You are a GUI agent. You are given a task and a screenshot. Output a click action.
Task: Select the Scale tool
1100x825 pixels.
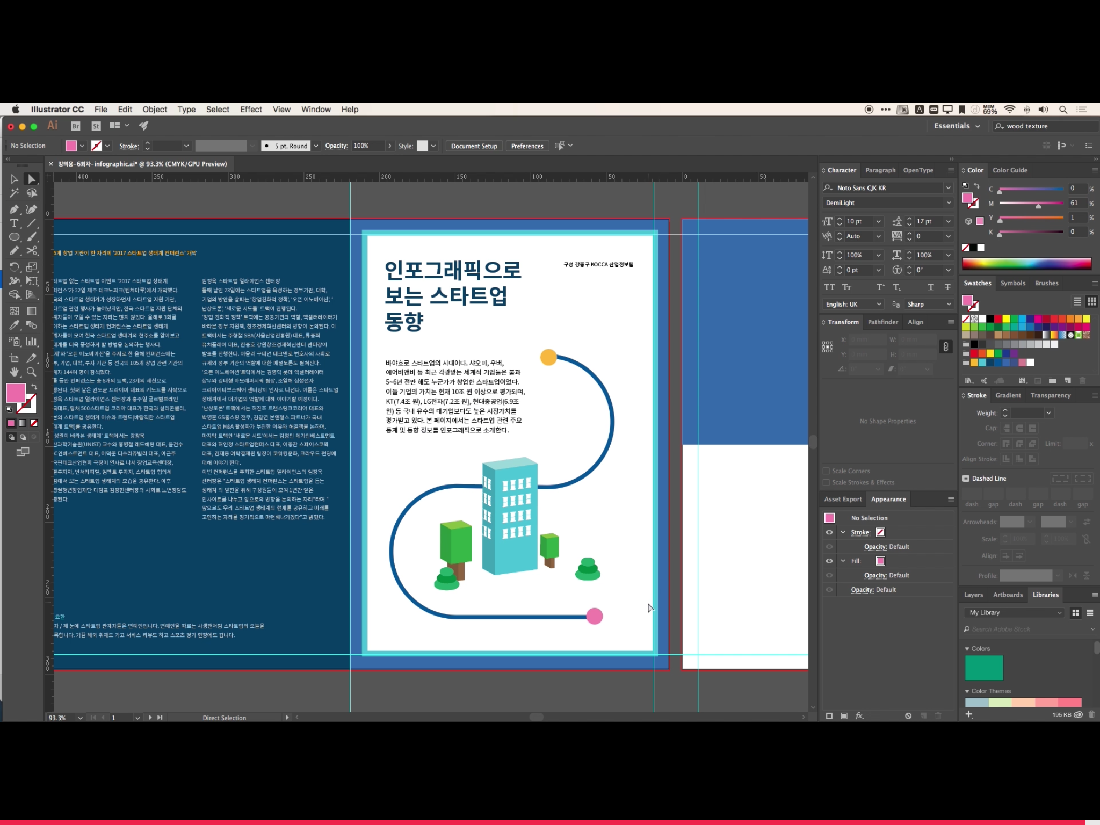[x=32, y=267]
